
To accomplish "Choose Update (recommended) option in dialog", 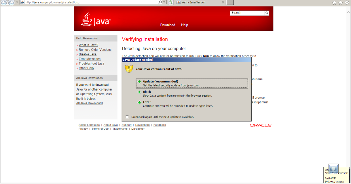I will 192,83.
